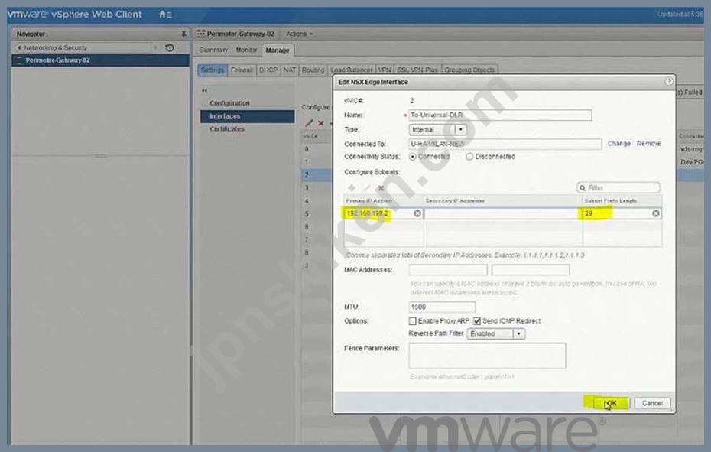The image size is (711, 452).
Task: Click the Secondary IP Addresses cell
Action: 503,213
